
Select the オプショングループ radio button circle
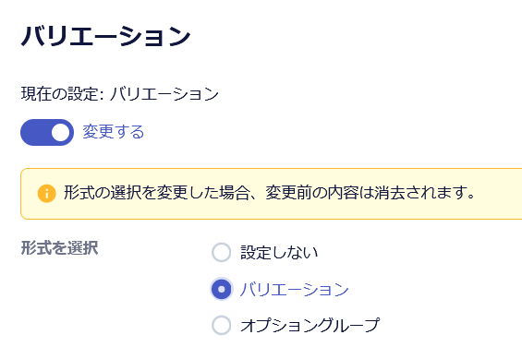pos(222,325)
